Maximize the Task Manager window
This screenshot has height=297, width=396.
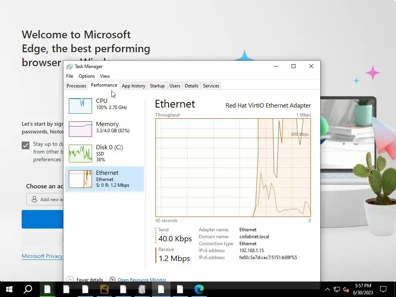point(294,66)
